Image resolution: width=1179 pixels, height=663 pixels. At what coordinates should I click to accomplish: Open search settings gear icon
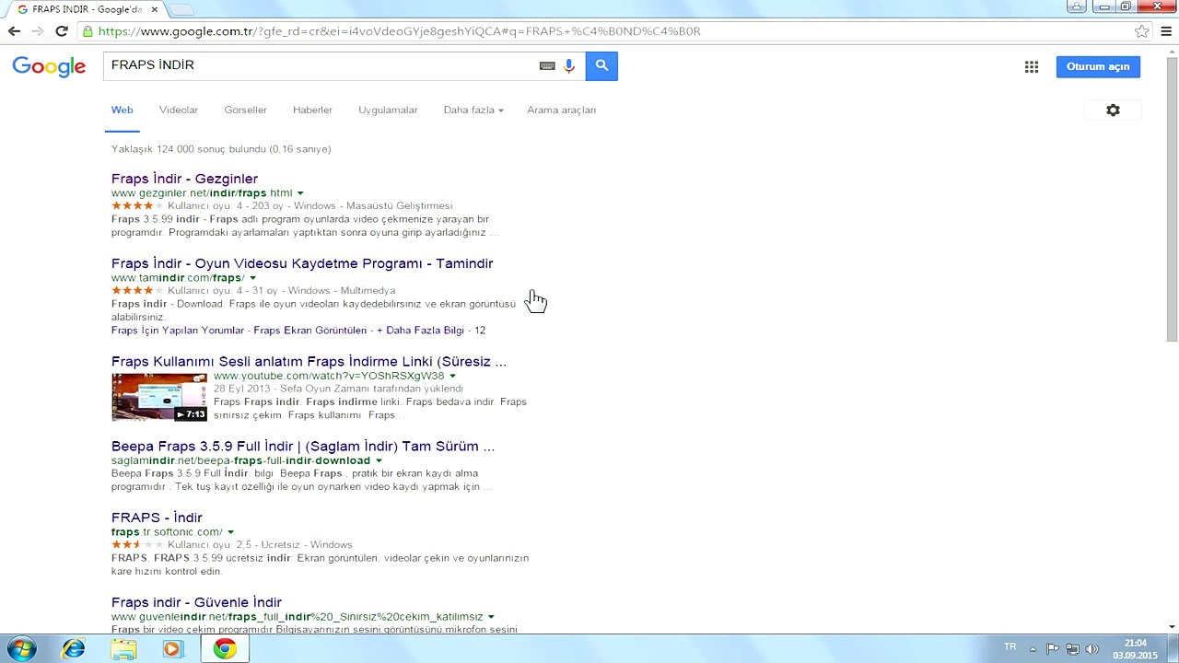(1113, 110)
